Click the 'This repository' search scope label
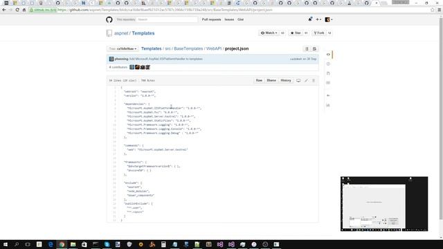The width and height of the screenshot is (443, 249). [126, 19]
